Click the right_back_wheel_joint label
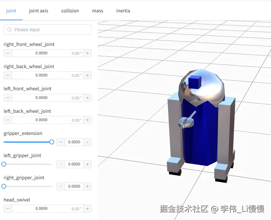Viewport: 271px width, 220px height. coord(29,66)
